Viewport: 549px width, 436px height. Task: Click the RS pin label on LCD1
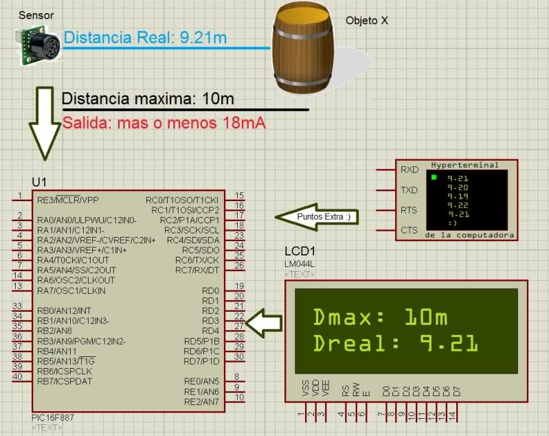[346, 391]
